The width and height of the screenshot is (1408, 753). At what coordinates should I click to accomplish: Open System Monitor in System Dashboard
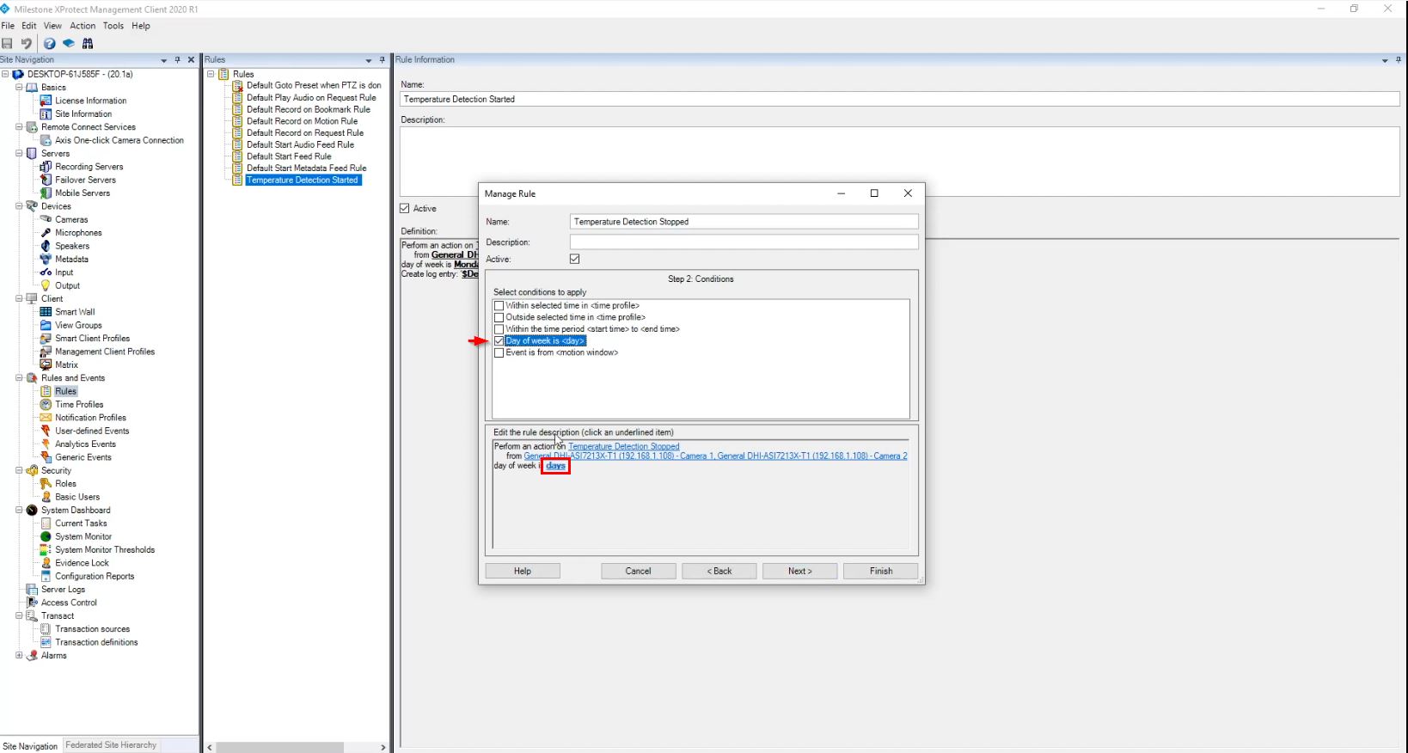pyautogui.click(x=83, y=536)
